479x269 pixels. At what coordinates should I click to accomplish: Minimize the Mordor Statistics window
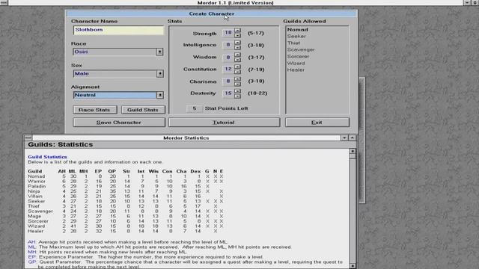[x=344, y=137]
